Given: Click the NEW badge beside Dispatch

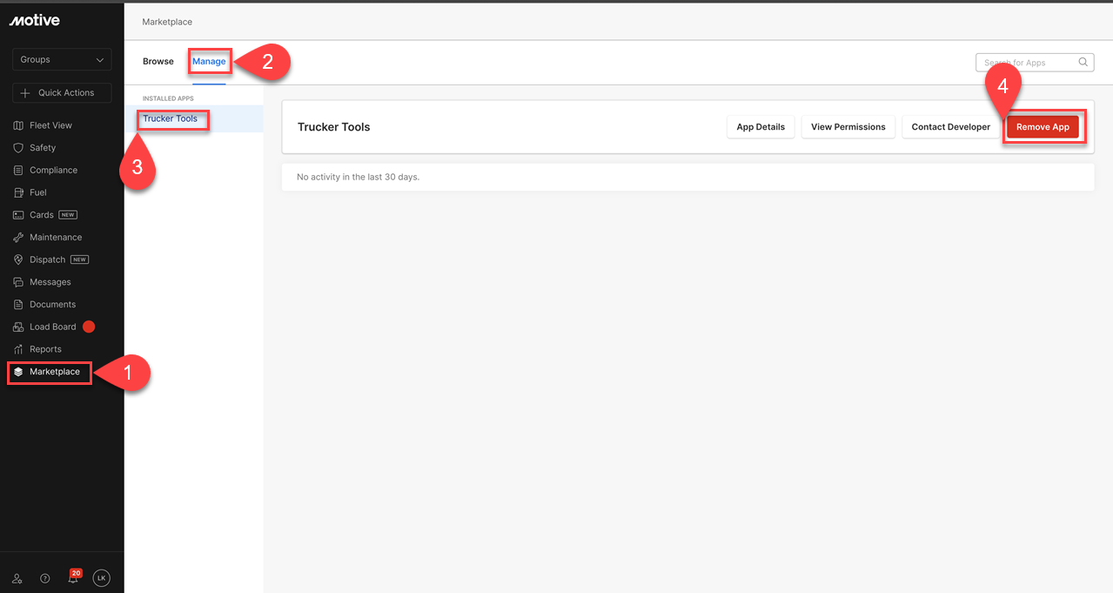Looking at the screenshot, I should coord(79,259).
